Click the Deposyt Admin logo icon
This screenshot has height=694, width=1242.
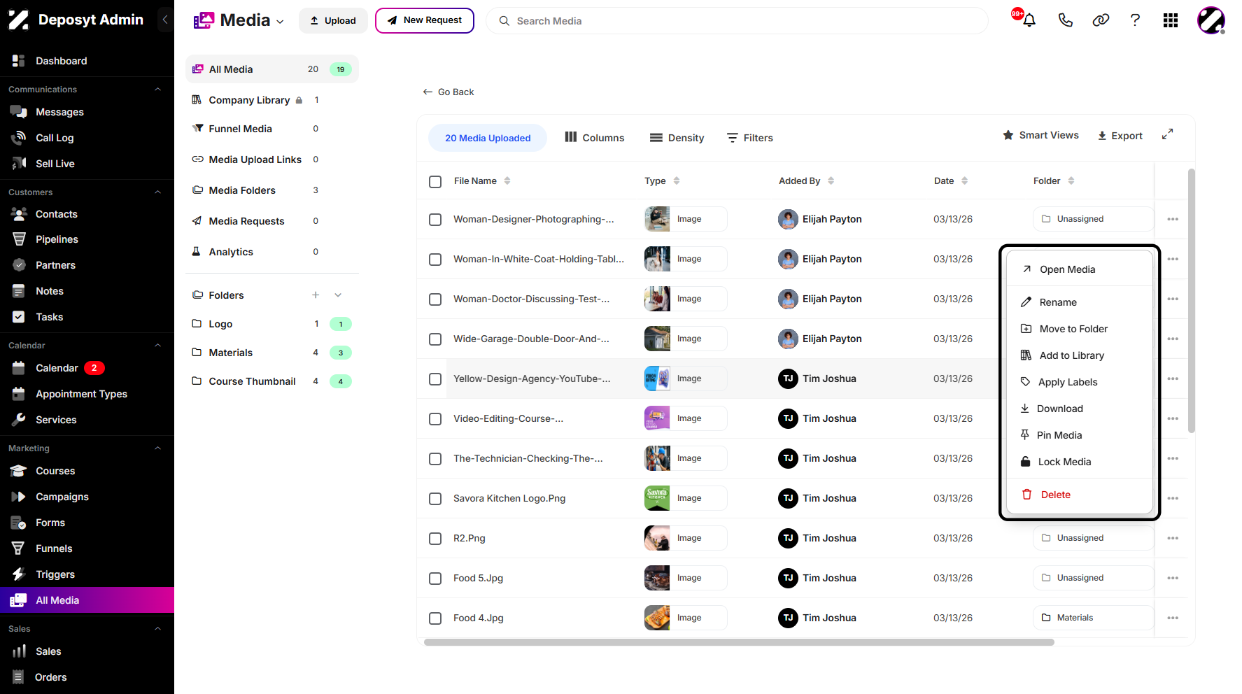point(19,20)
